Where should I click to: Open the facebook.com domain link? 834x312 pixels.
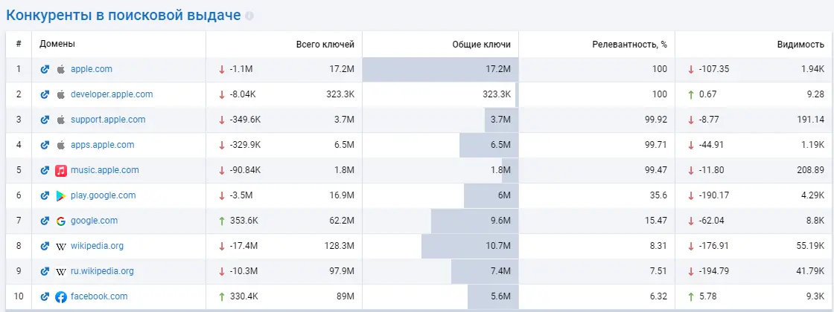pos(99,296)
